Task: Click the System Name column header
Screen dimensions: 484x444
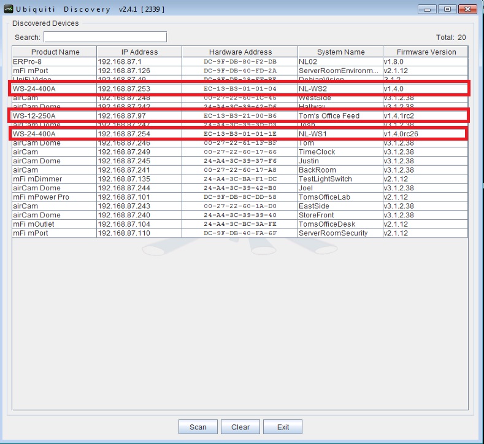Action: [340, 52]
